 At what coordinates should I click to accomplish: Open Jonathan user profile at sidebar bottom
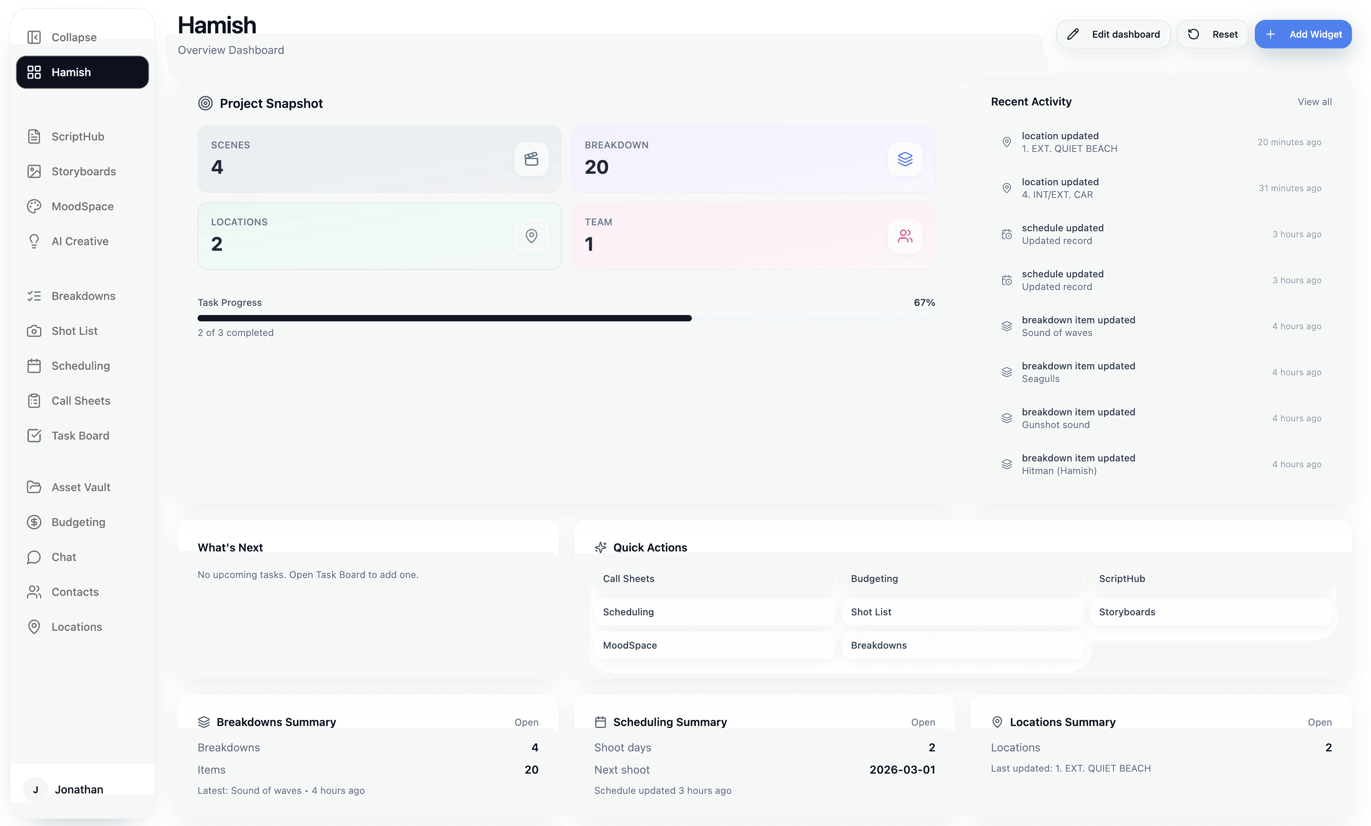click(x=78, y=789)
